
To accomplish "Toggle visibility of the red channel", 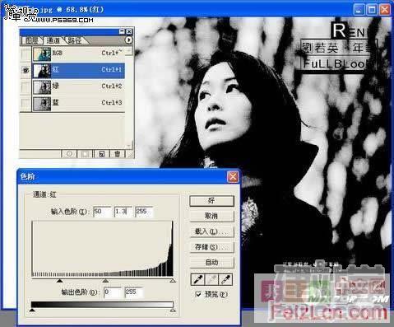I will (x=25, y=71).
